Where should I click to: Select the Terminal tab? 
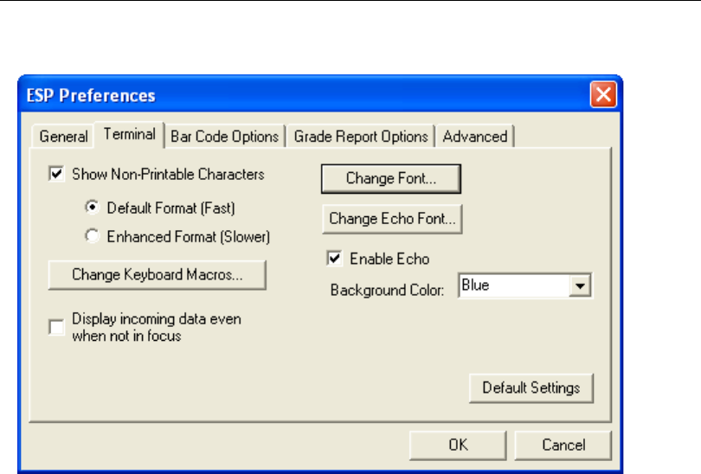click(129, 135)
